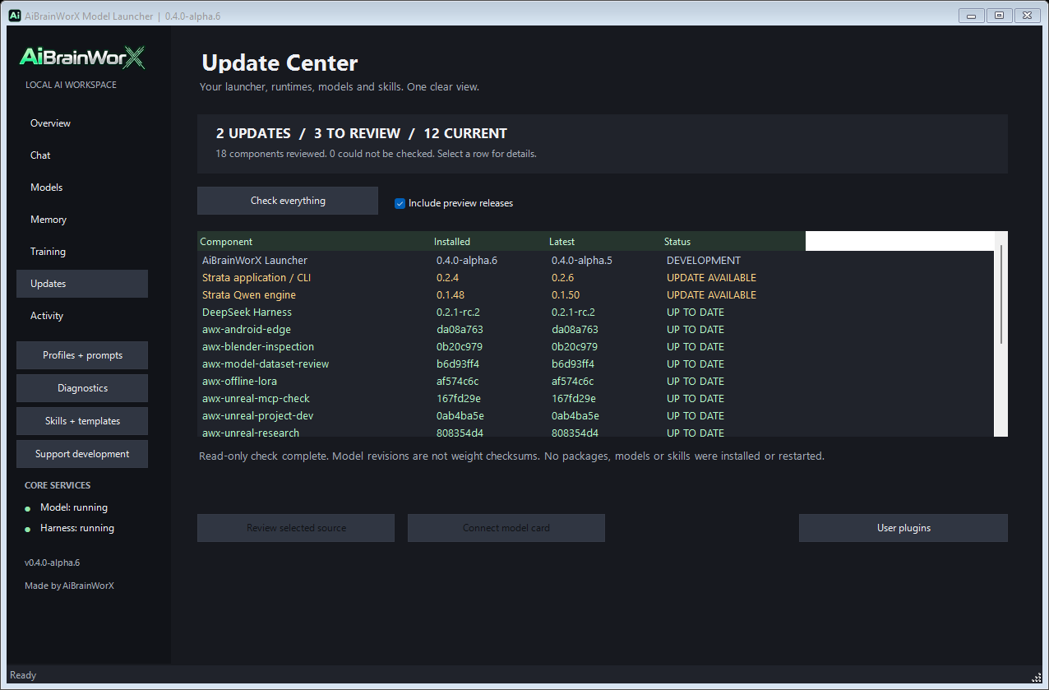Click Connect model card button

(506, 528)
